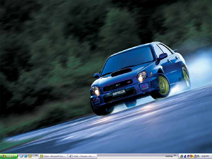
Task: Launch Internet Explorer from Quick Launch
Action: 26,156
